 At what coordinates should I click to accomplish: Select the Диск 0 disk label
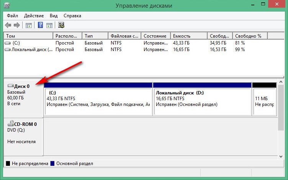click(21, 86)
